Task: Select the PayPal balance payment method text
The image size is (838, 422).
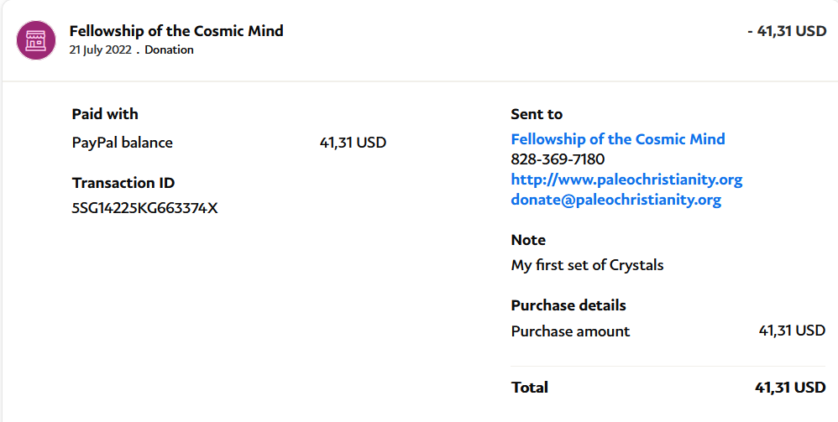Action: [123, 143]
